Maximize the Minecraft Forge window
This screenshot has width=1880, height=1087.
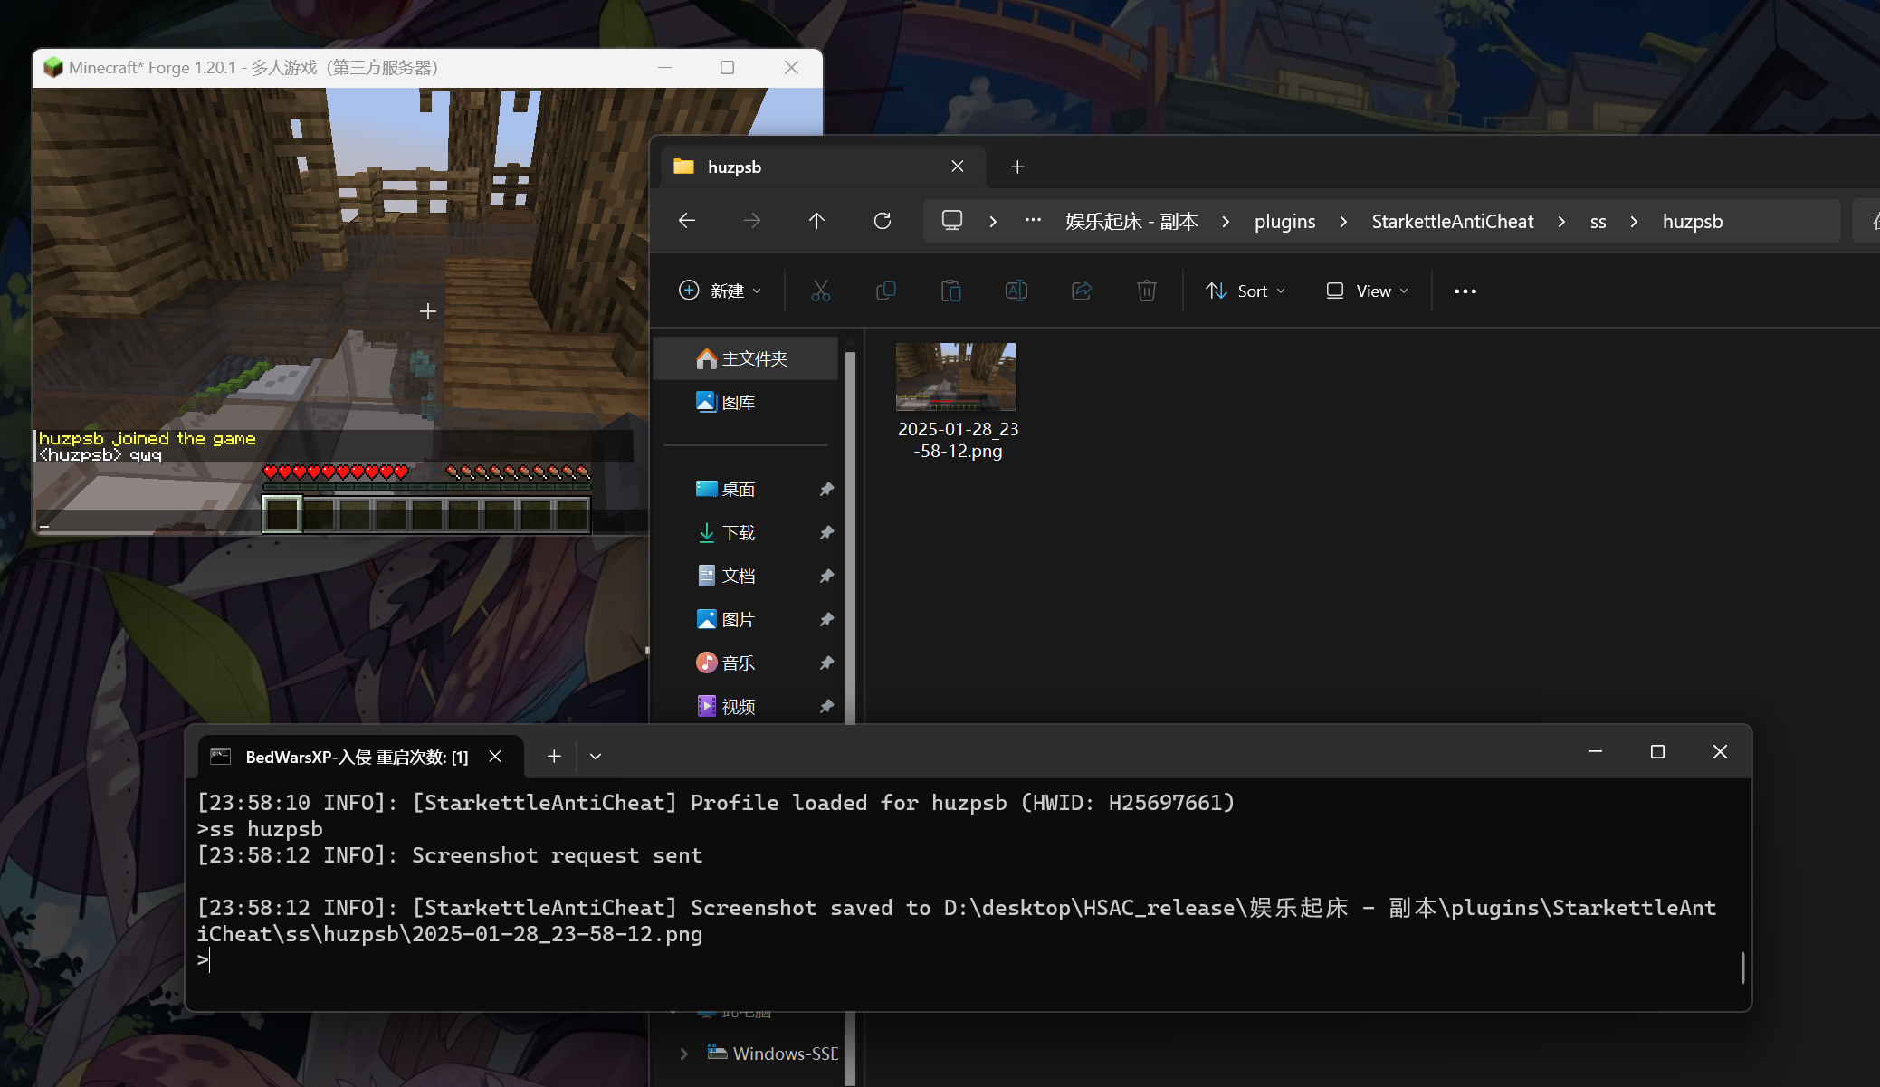point(727,68)
